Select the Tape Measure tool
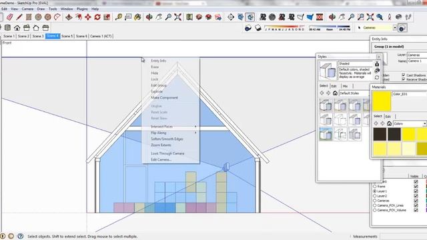This screenshot has width=427, height=240. click(x=119, y=17)
